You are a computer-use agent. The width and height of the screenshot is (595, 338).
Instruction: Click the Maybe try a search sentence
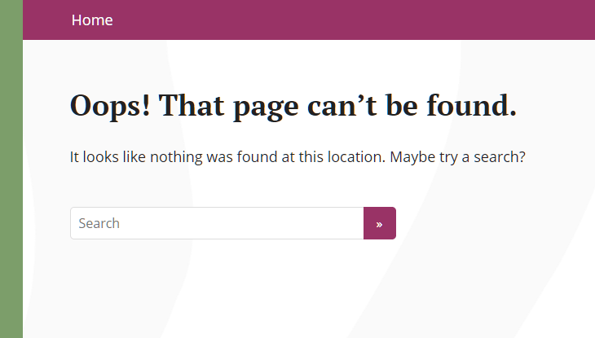point(457,157)
